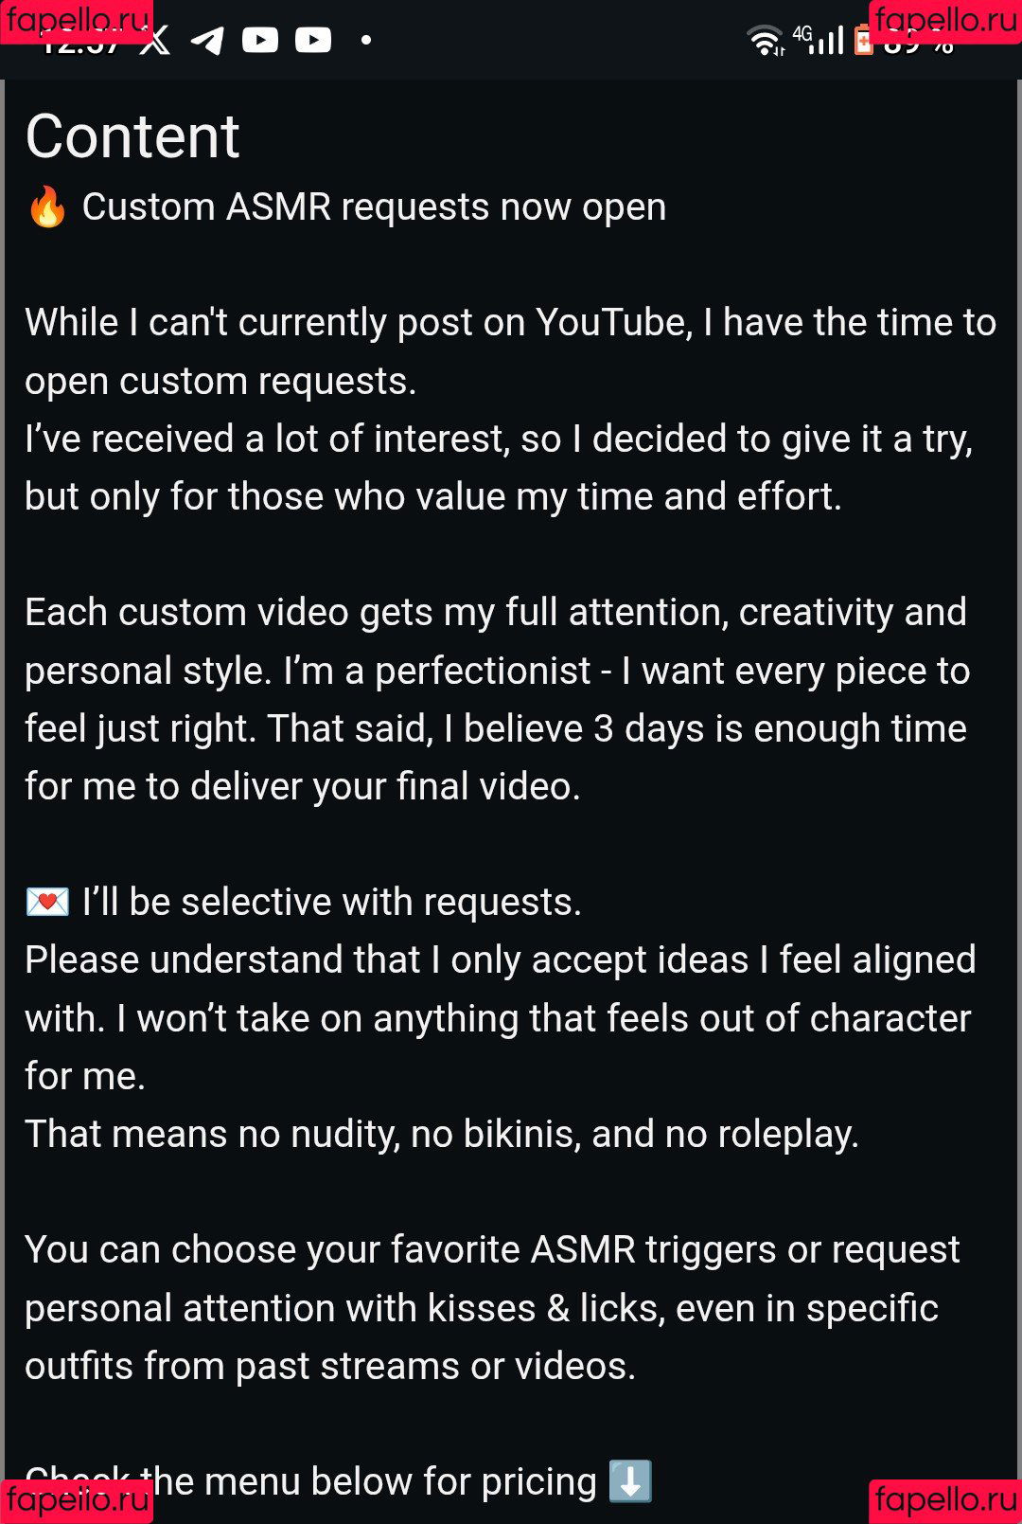Tap the red battery icon

pos(863,42)
